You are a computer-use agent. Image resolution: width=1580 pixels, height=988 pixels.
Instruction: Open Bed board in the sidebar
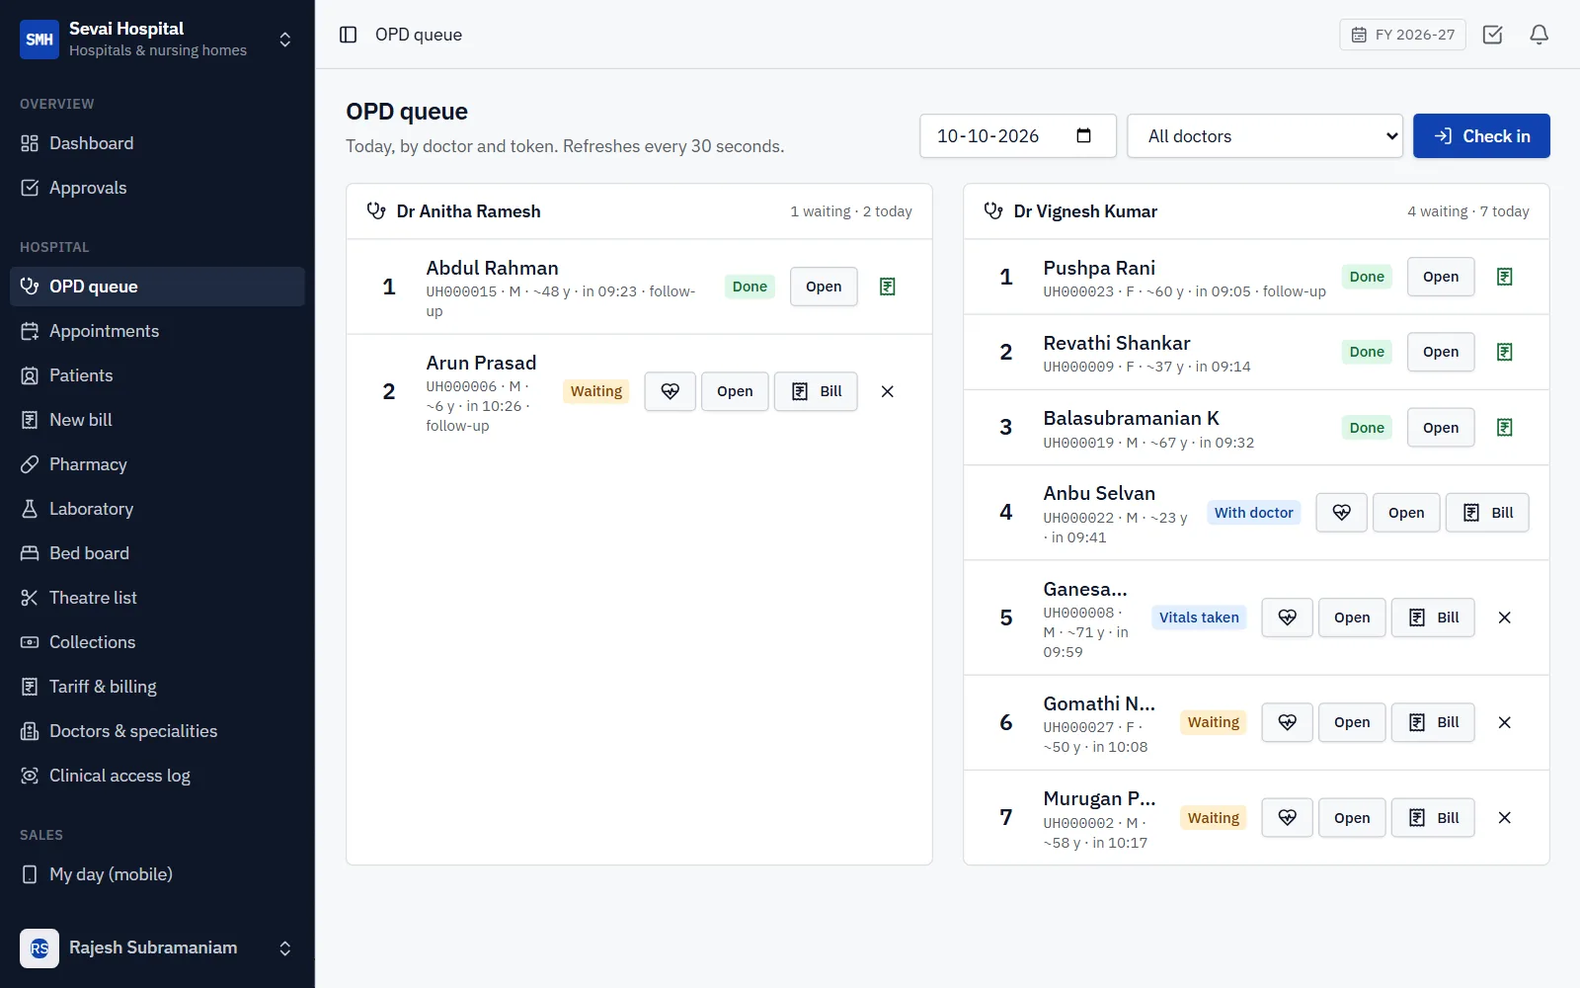158,553
